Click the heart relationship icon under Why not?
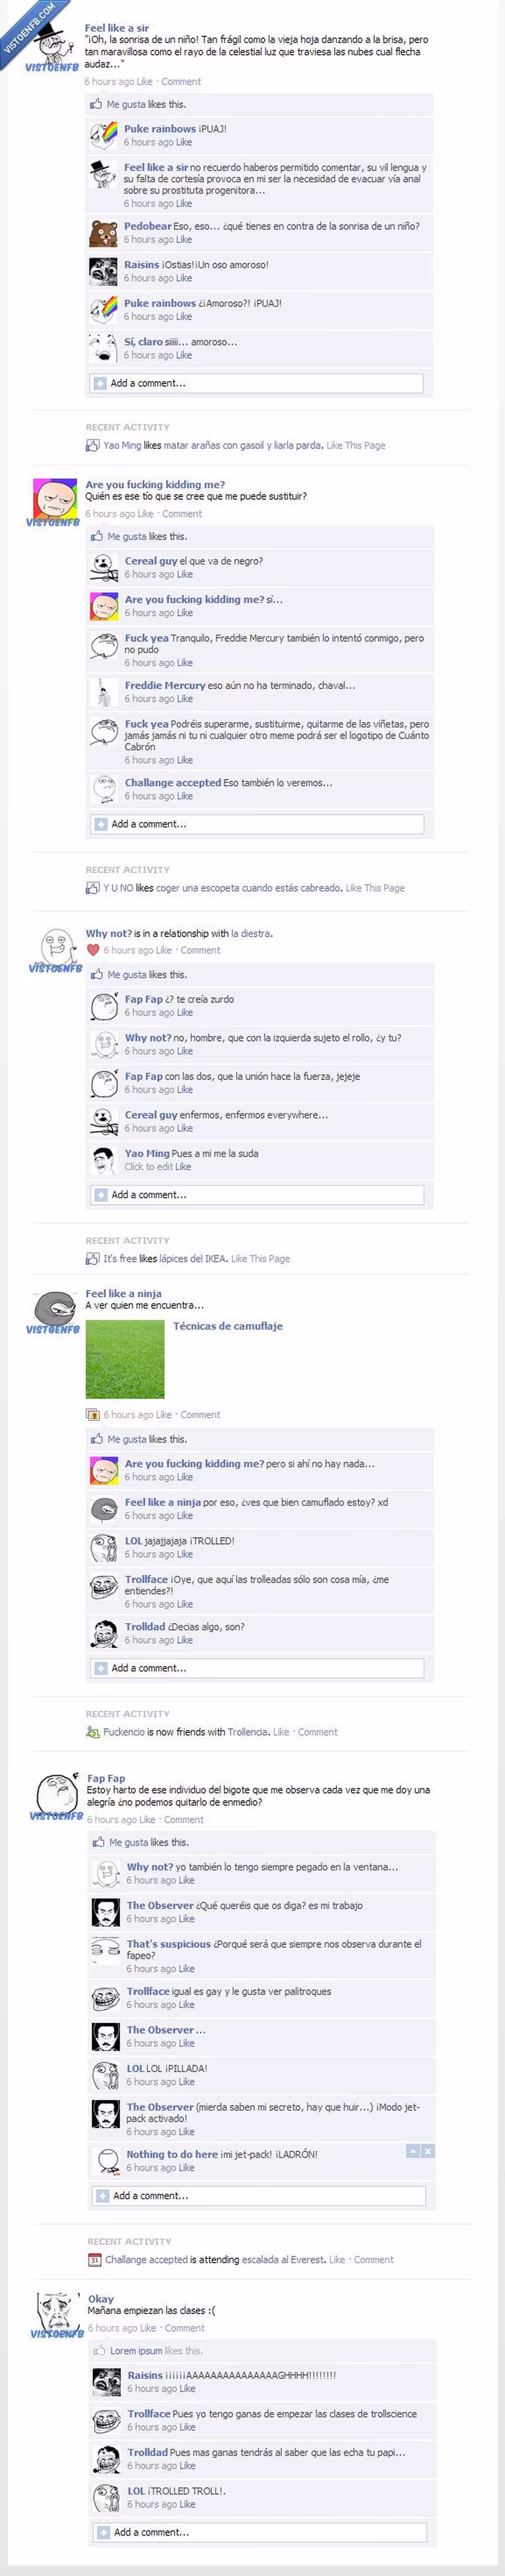This screenshot has height=2576, width=505. pyautogui.click(x=93, y=950)
